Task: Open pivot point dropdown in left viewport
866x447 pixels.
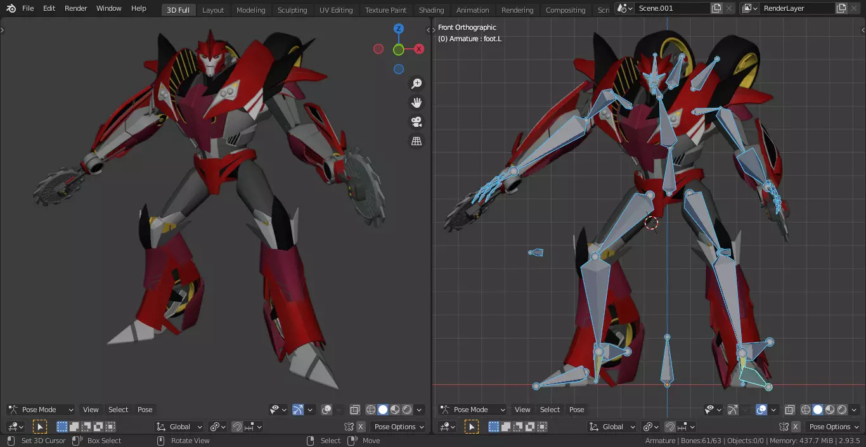Action: [x=217, y=427]
